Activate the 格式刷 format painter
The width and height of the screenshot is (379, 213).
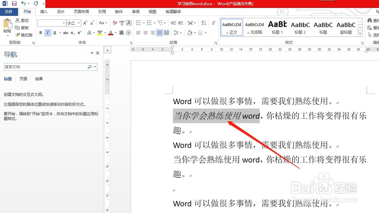[x=23, y=35]
